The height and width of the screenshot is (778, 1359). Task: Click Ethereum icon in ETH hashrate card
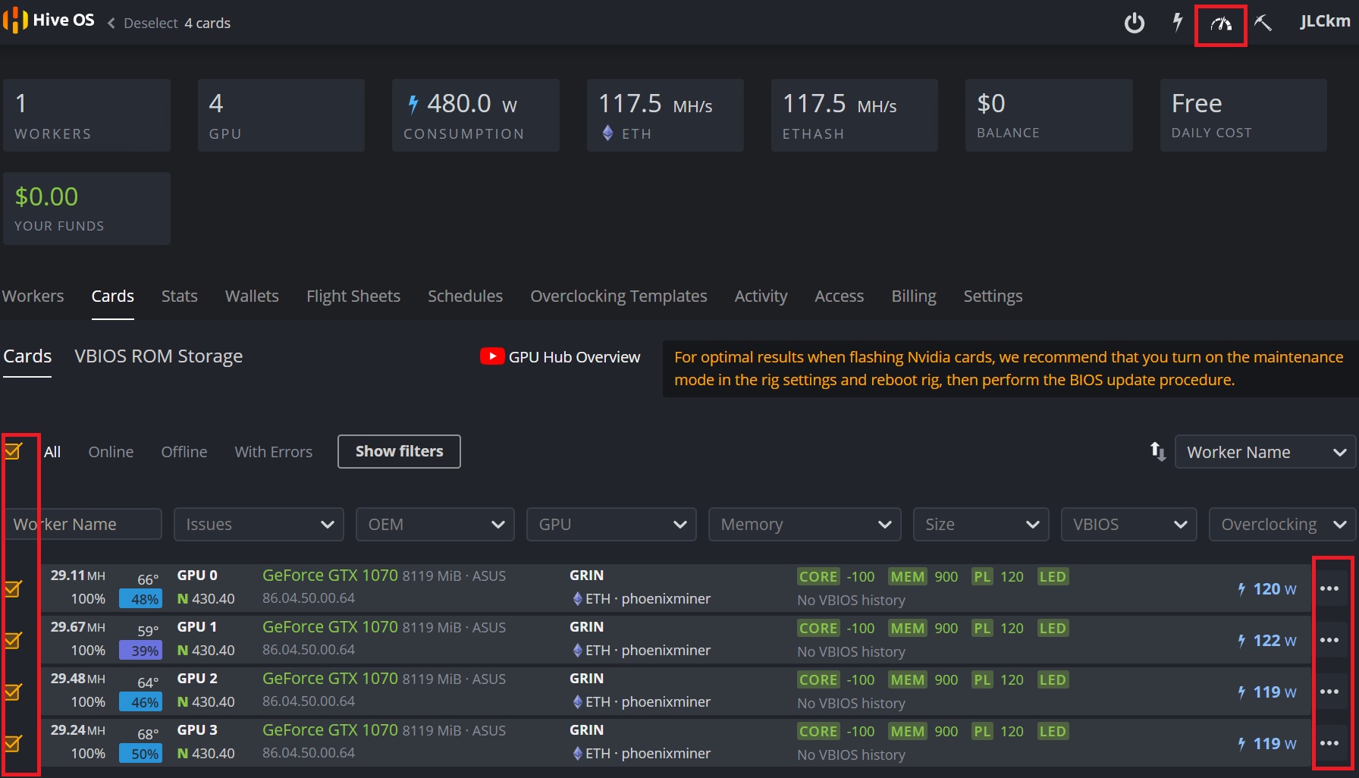pos(607,133)
